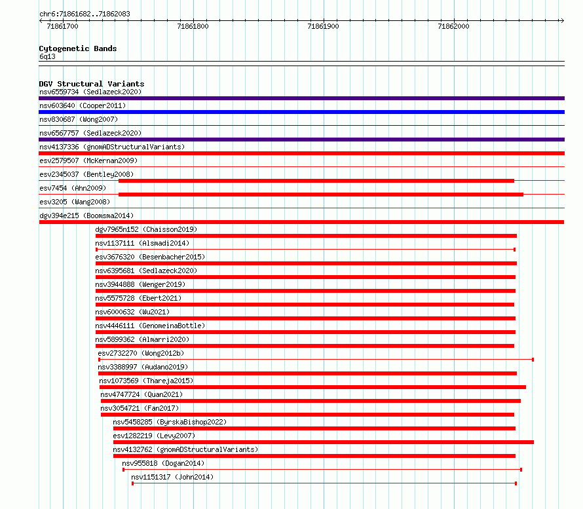Screen dimensions: 583x509
Task: Click dgv394e215 (Boomsma2014) label
Action: [x=86, y=216]
